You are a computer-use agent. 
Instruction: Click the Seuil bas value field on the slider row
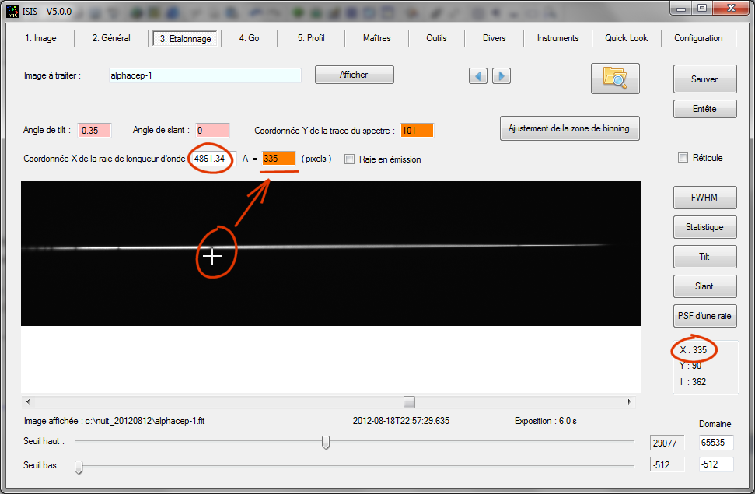(x=667, y=465)
